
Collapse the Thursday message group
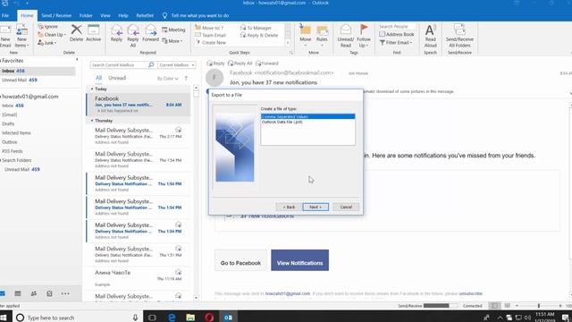coord(92,121)
